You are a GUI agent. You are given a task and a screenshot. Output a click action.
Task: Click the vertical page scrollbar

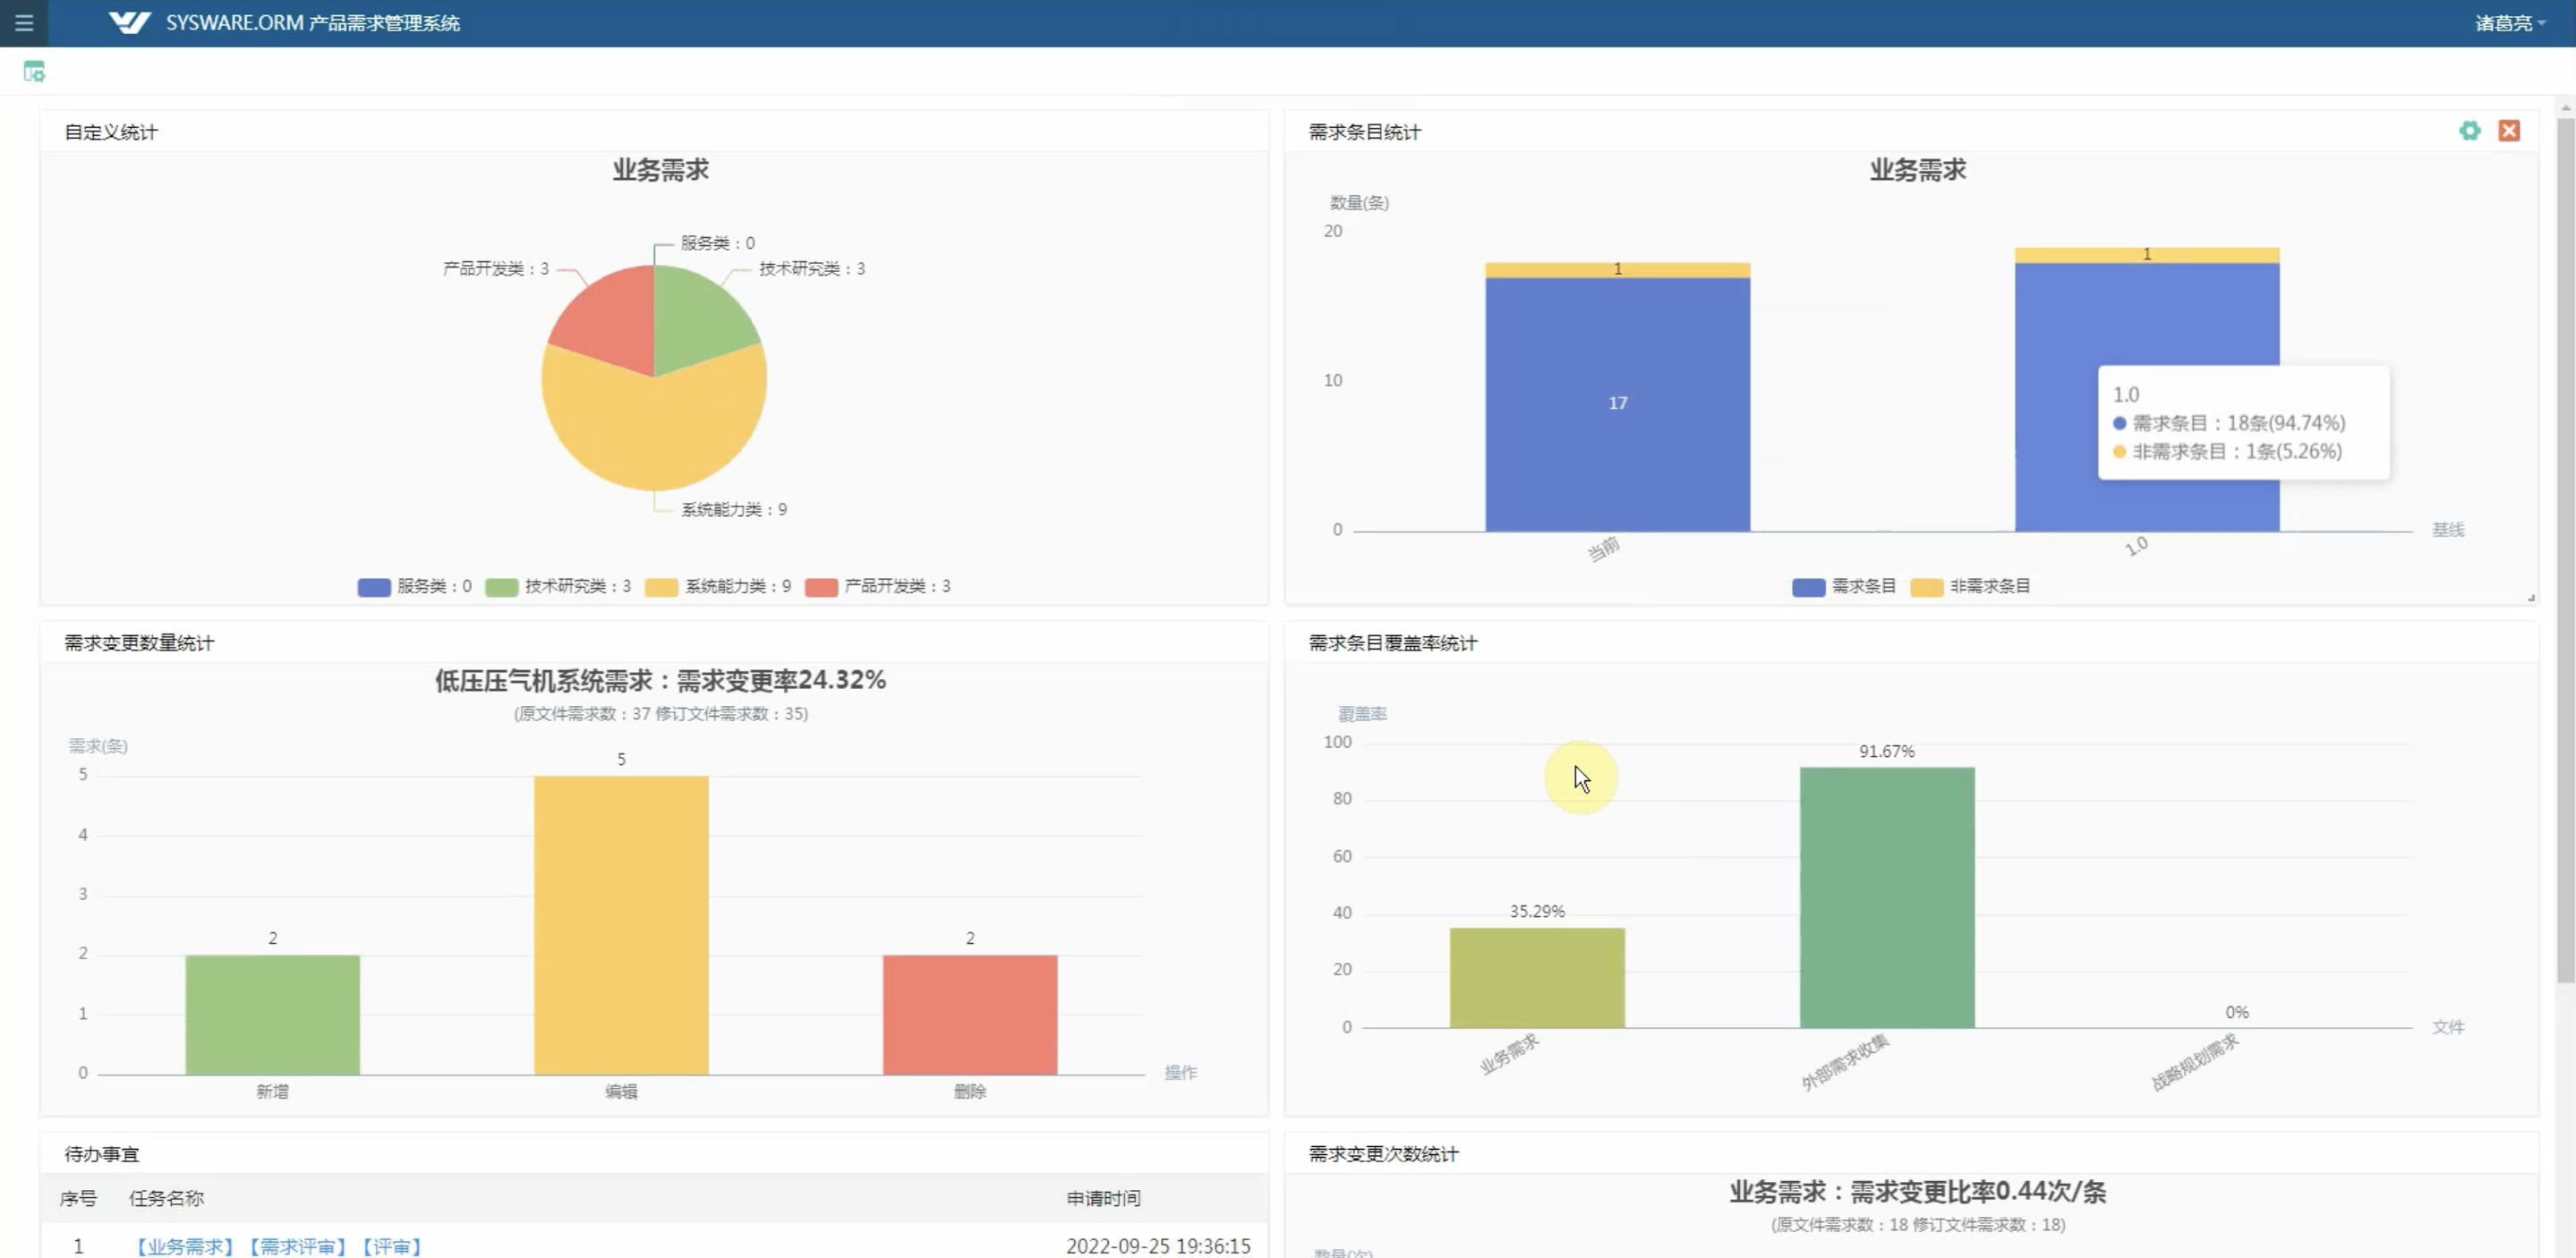(2565, 550)
